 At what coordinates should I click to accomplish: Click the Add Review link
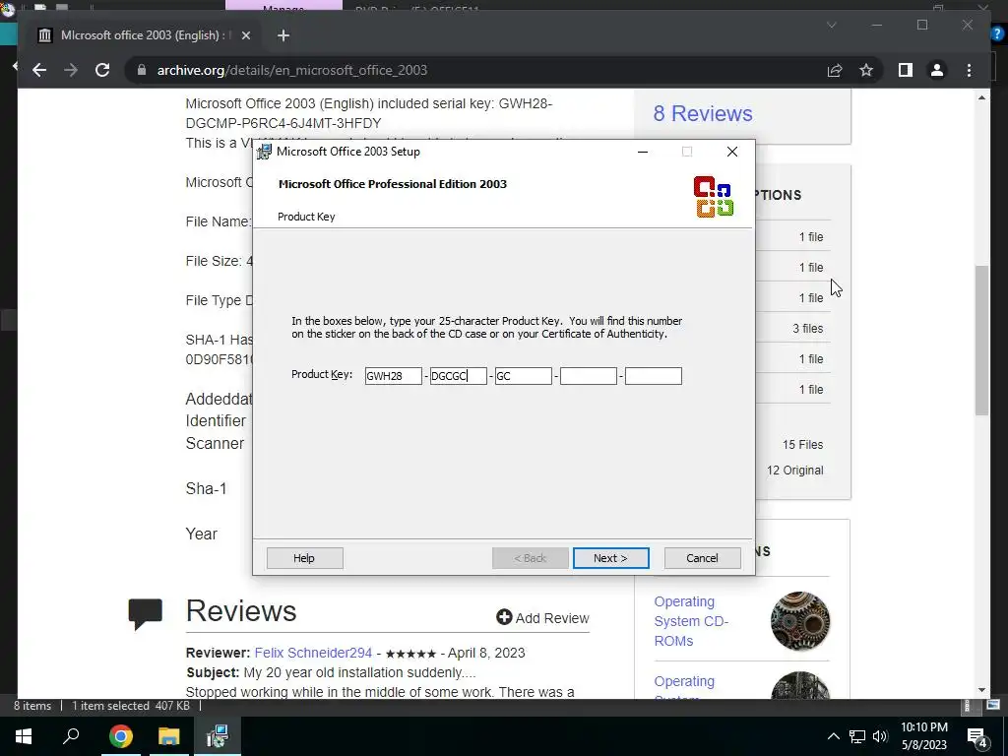(542, 618)
